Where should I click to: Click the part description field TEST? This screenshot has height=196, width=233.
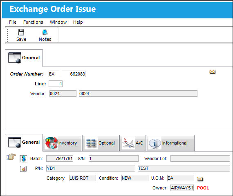[184, 168]
